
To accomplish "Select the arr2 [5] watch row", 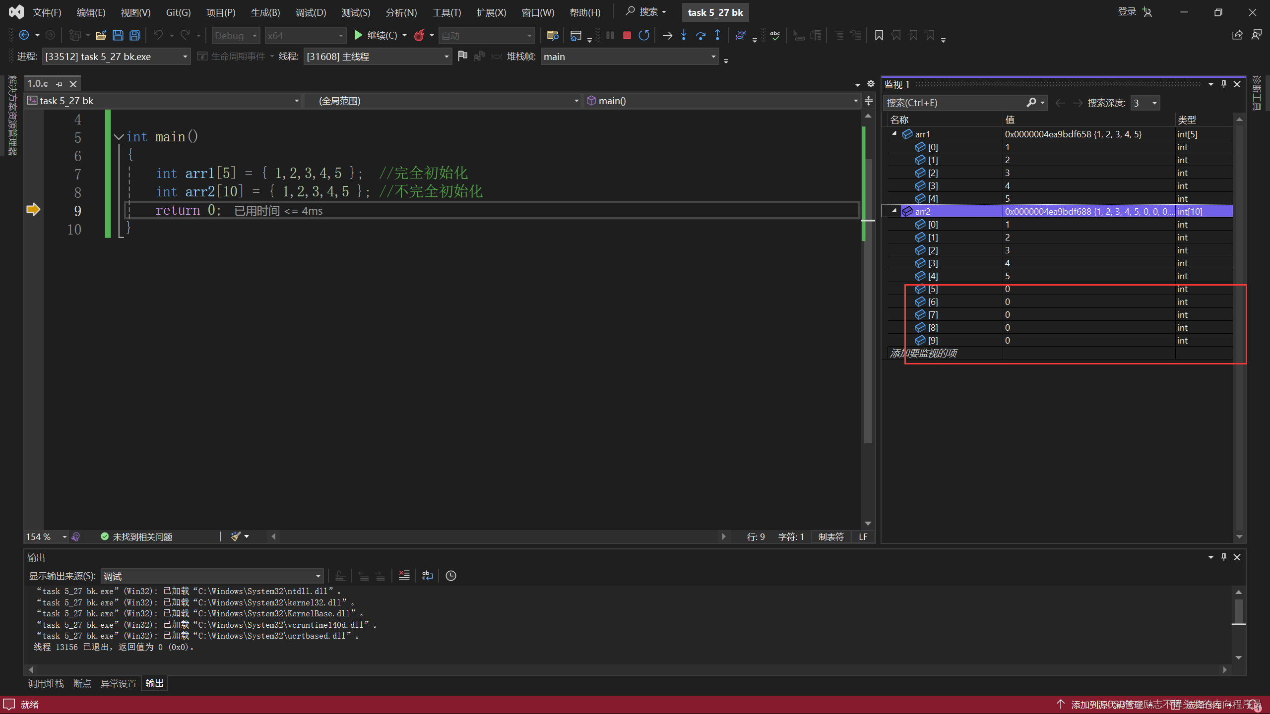I will coord(1059,289).
